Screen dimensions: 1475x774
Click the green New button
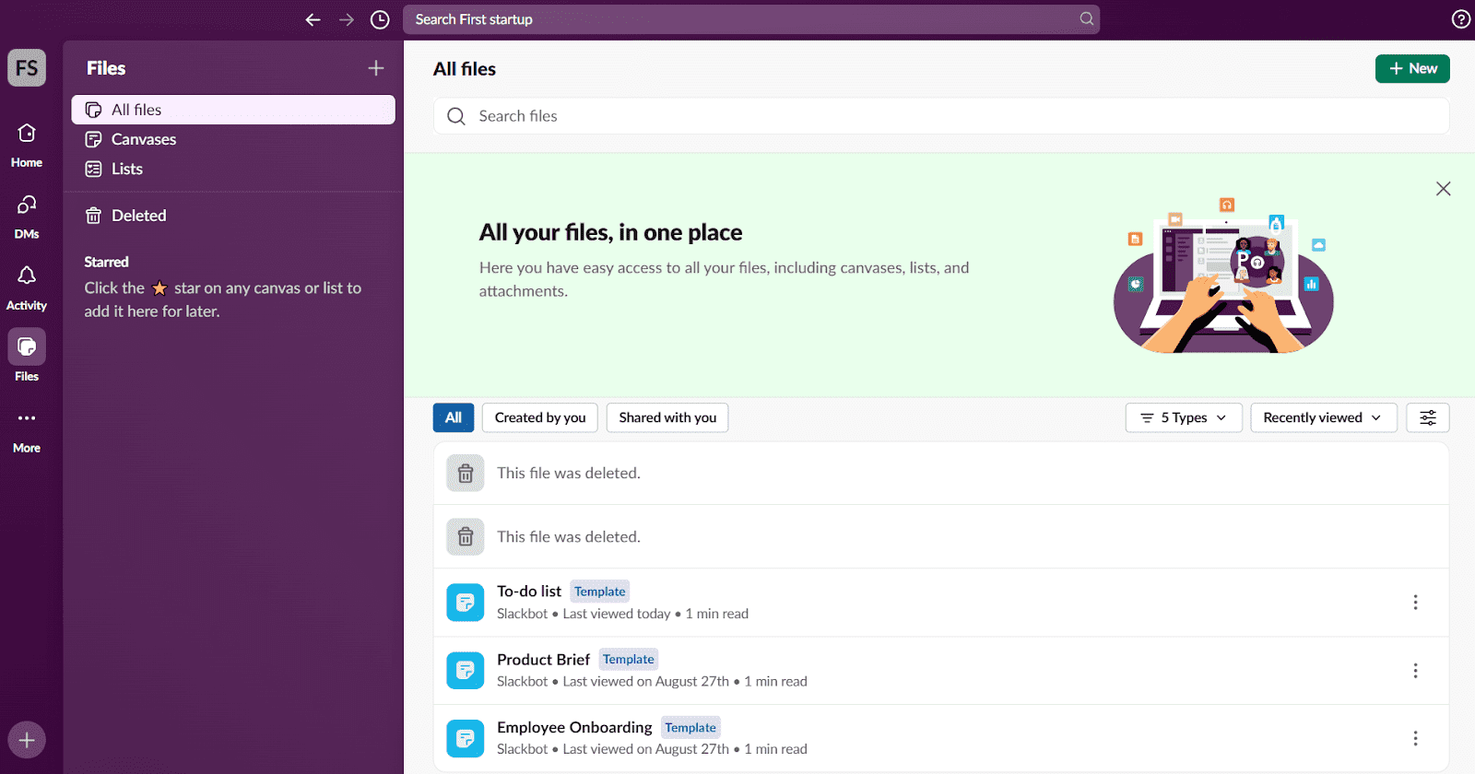coord(1412,68)
